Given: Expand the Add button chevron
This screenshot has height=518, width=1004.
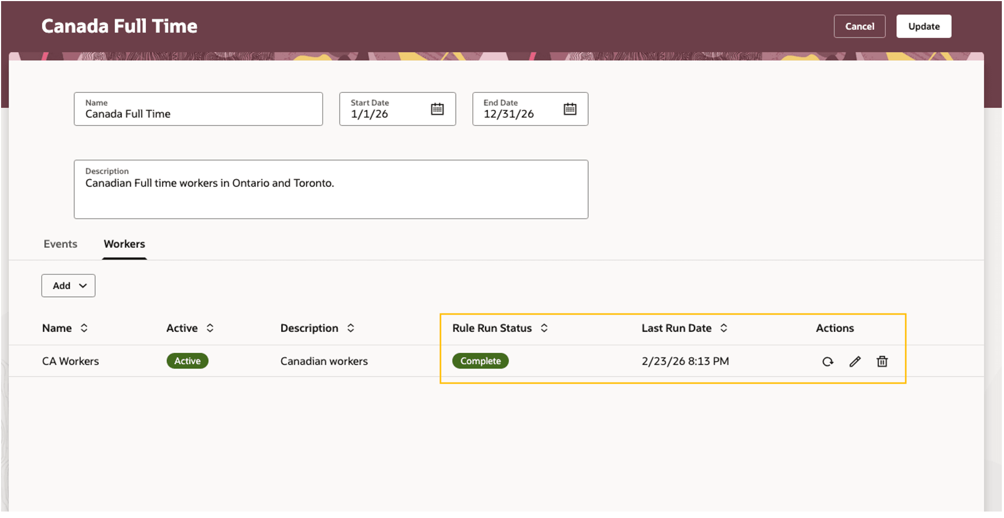Looking at the screenshot, I should [82, 285].
